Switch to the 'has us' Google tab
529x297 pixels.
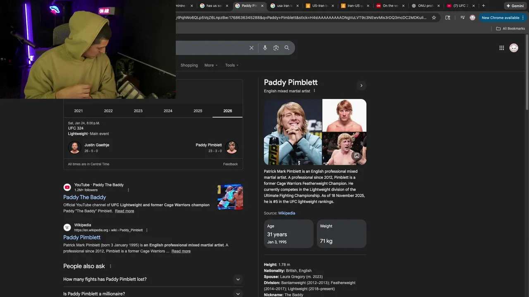click(x=214, y=6)
